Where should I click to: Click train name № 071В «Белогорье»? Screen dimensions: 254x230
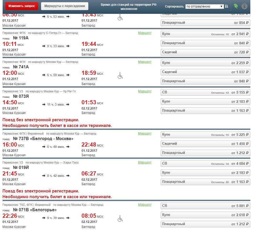click(35, 210)
